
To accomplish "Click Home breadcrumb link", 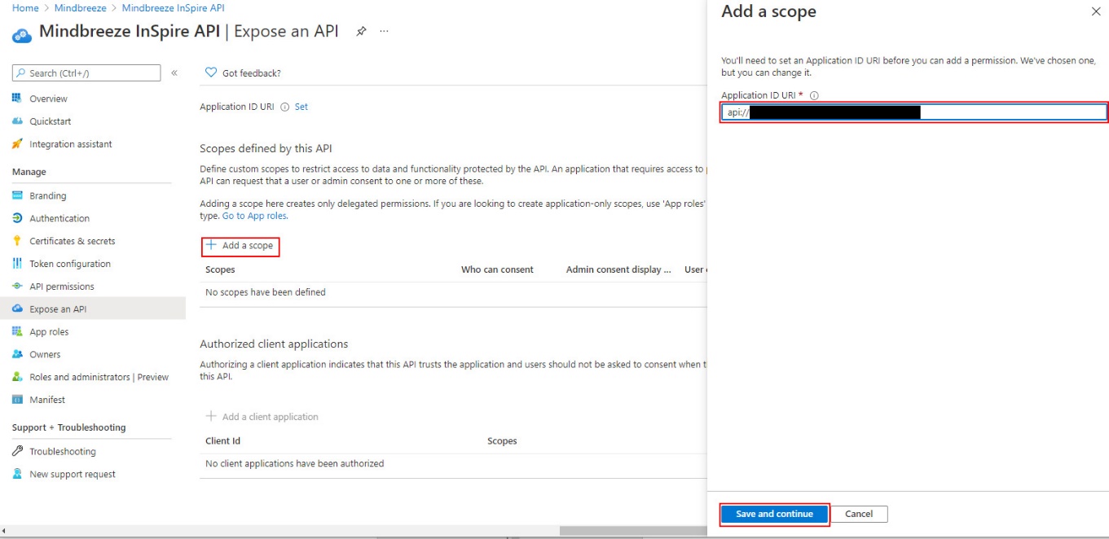I will tap(25, 7).
